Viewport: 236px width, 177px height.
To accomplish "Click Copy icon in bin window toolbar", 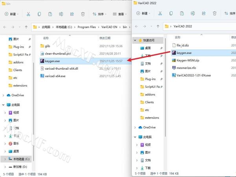I will (39, 14).
